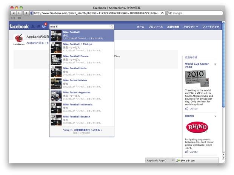Open notifications globe icon with red badge
The image size is (234, 175).
(x=44, y=26)
